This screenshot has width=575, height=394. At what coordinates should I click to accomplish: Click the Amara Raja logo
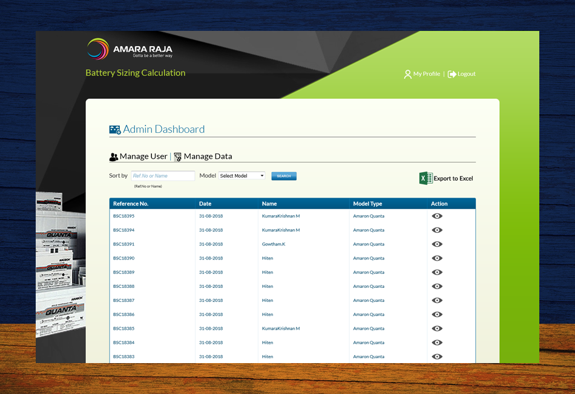tap(130, 49)
